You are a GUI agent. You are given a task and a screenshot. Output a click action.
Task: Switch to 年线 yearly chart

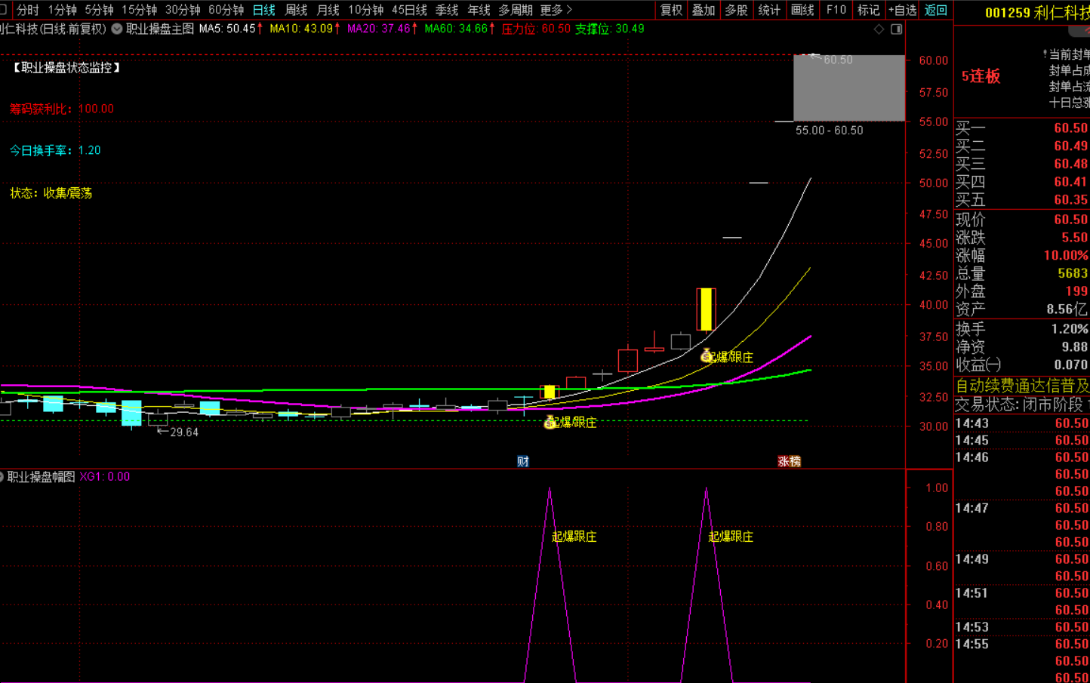coord(479,10)
